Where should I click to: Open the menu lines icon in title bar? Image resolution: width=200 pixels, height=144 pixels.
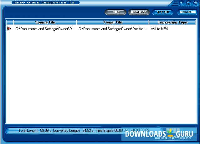tap(175, 3)
